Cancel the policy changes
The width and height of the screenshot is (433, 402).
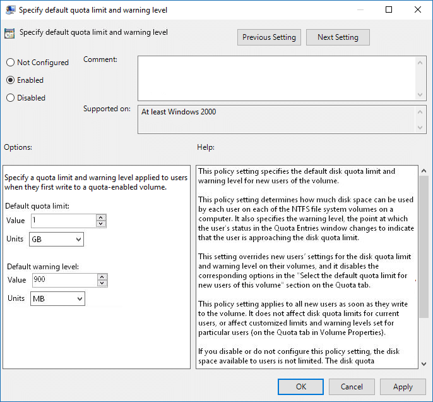click(352, 387)
